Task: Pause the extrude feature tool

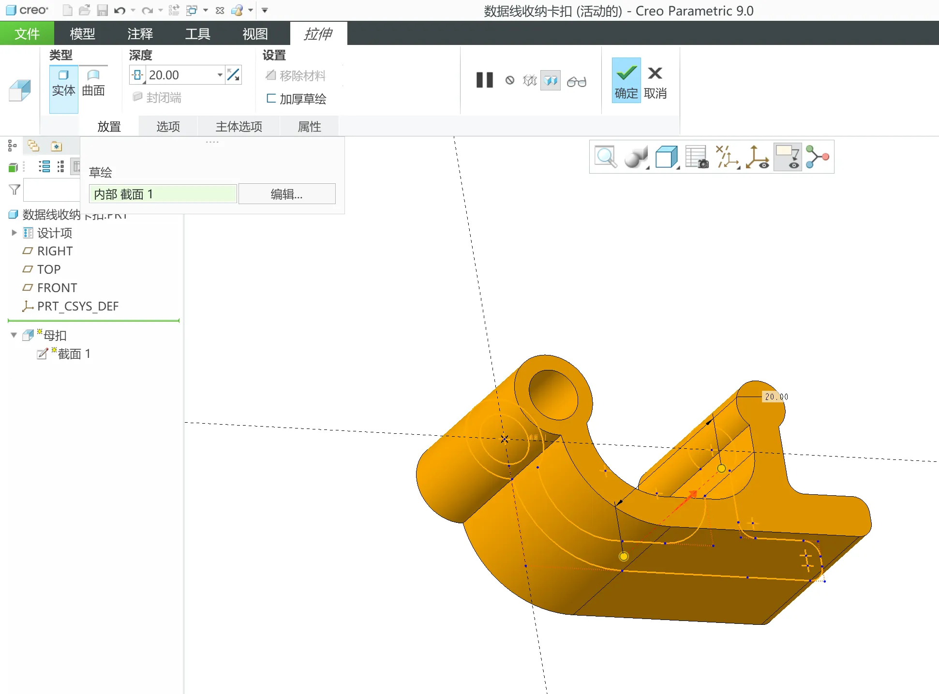Action: tap(484, 80)
